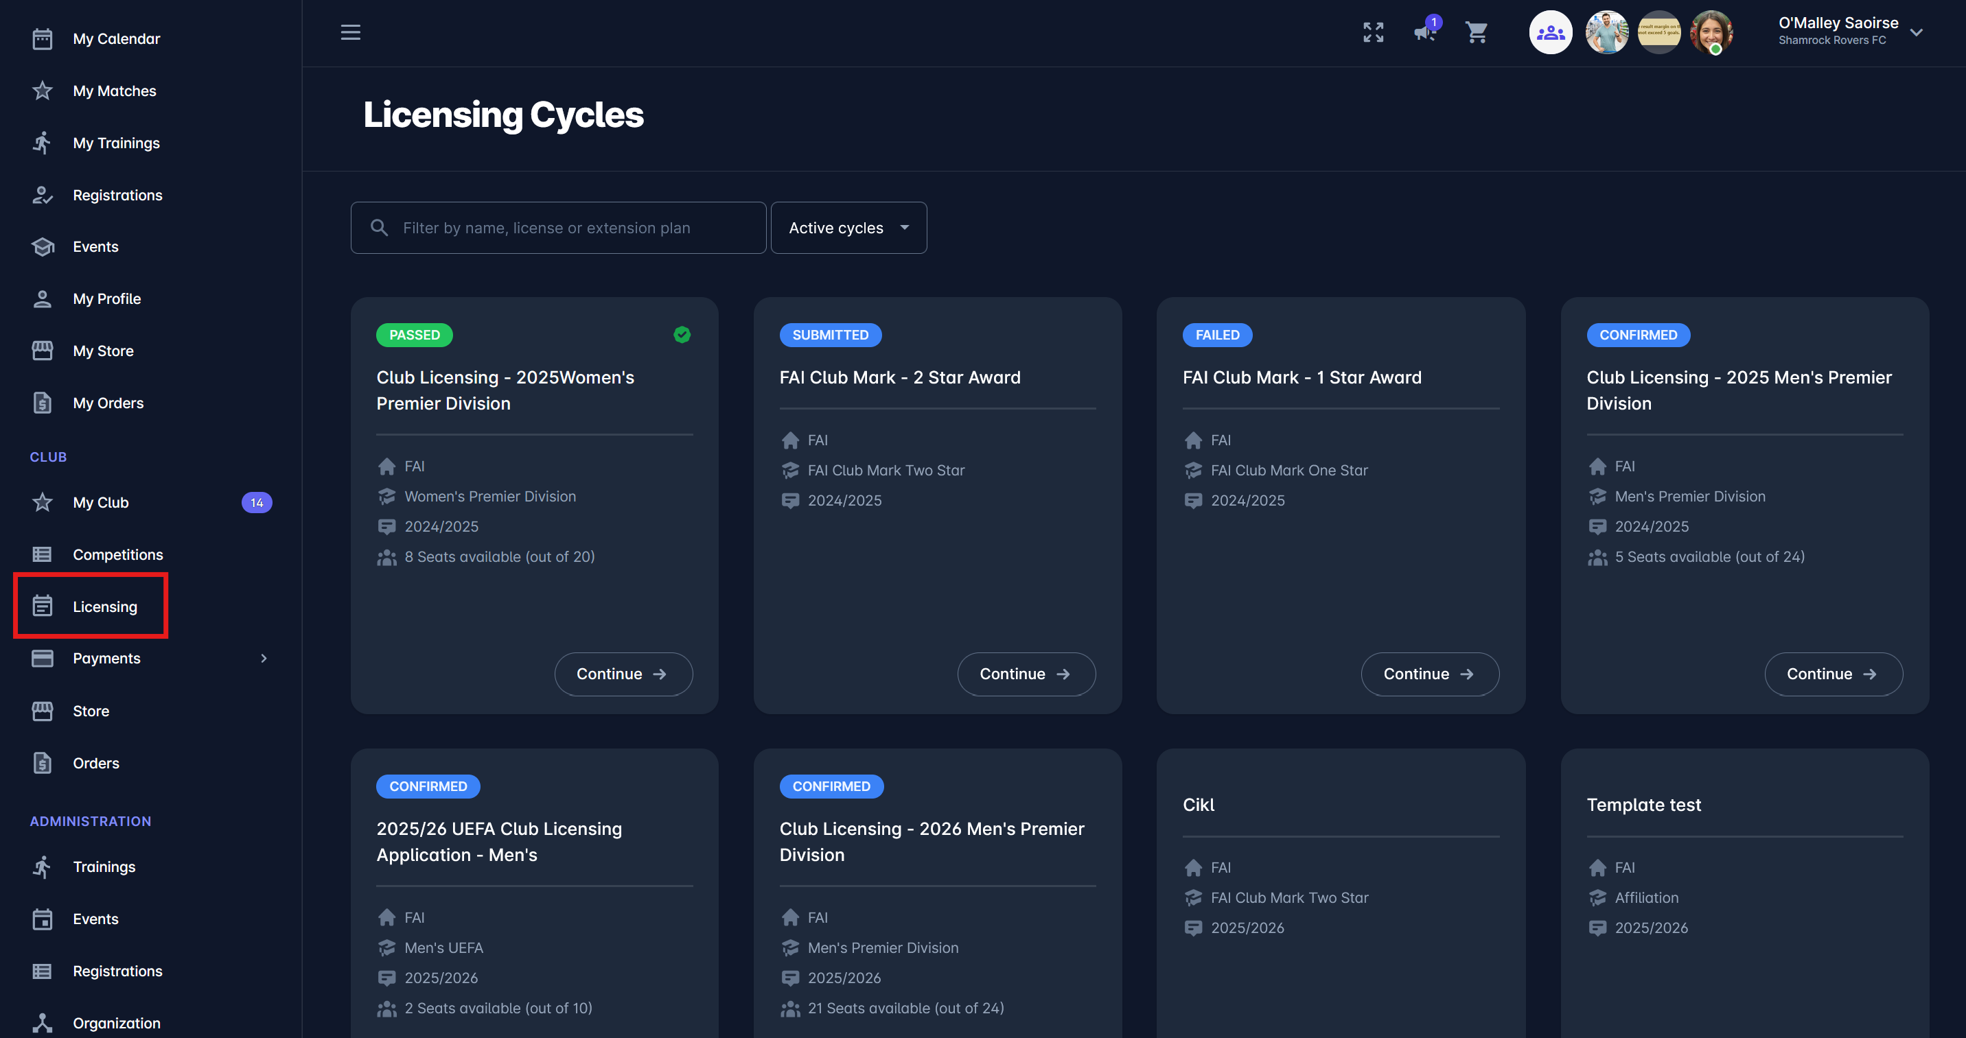Continue the 2025 Men's Premier Division cycle
Viewport: 1966px width, 1038px height.
tap(1832, 674)
